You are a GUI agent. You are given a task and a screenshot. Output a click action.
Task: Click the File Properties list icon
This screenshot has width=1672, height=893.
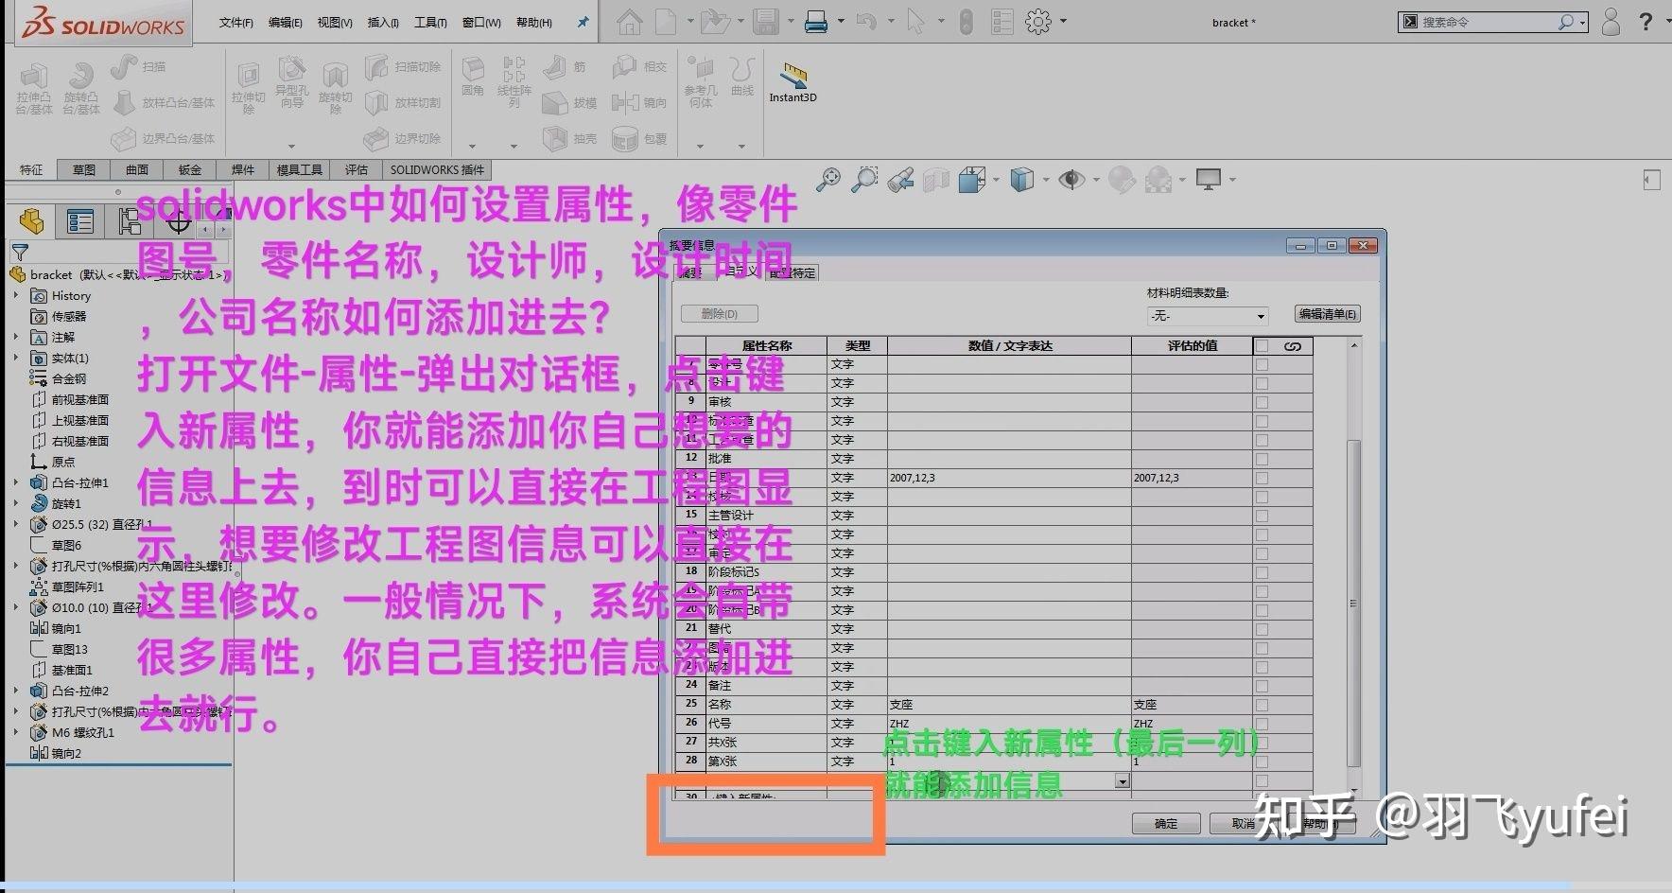[1001, 22]
